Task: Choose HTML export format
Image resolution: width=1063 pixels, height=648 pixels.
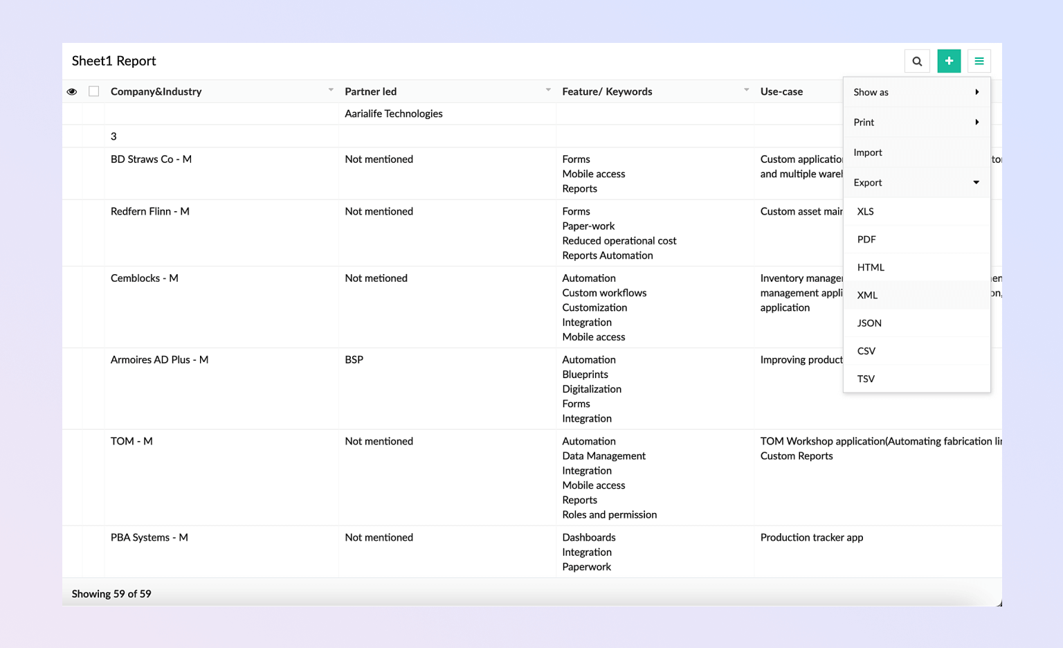Action: (x=871, y=267)
